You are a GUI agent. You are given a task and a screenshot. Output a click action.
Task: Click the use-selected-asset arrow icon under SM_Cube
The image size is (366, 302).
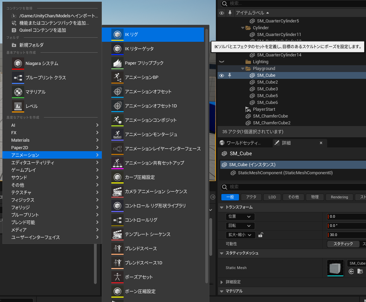(351, 271)
